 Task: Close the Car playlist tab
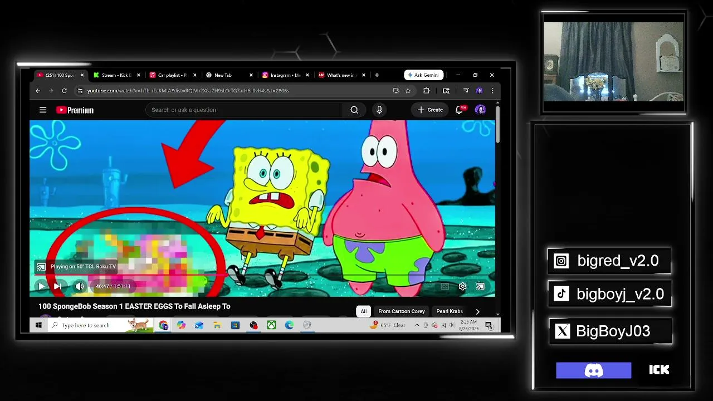[195, 75]
